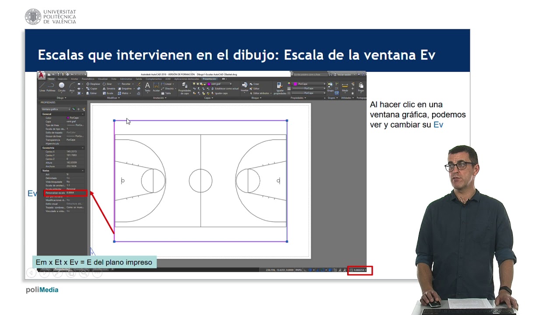Click the Girar modify tool

click(x=107, y=84)
